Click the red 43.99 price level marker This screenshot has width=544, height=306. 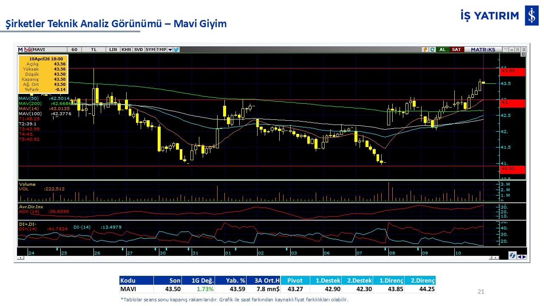[x=513, y=71]
